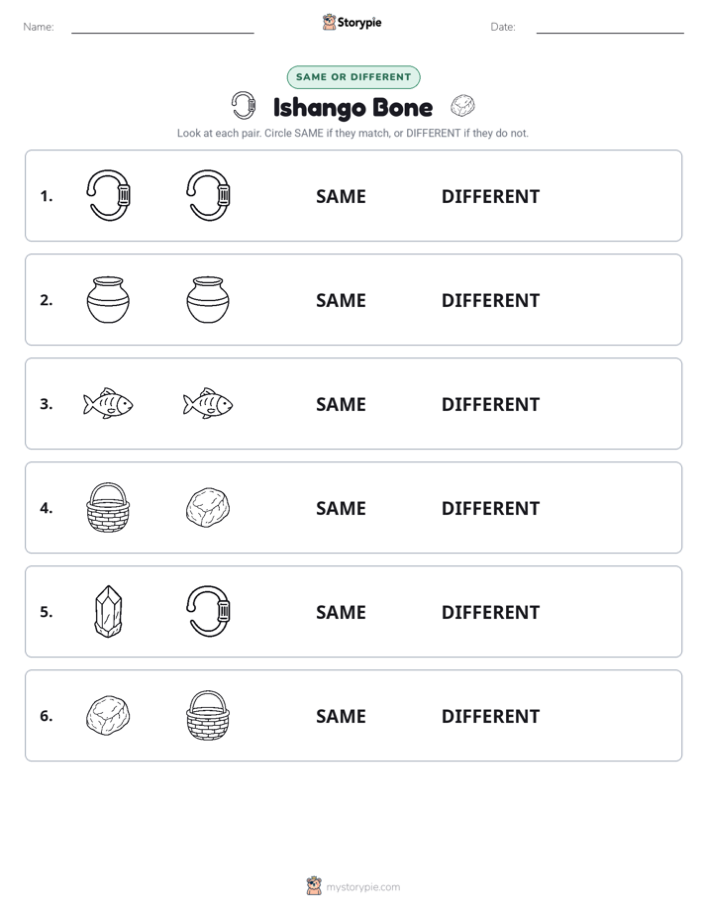This screenshot has height=915, width=707.
Task: Click the rock icon right of the title
Action: [x=462, y=106]
